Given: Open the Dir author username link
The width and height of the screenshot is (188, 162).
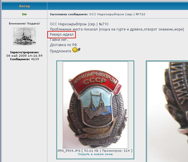Looking at the screenshot, I should 24,14.
